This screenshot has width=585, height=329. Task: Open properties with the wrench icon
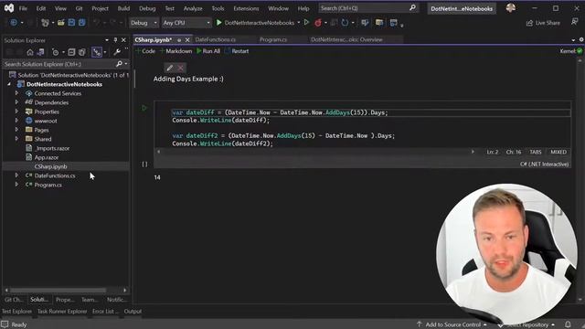[x=117, y=52]
